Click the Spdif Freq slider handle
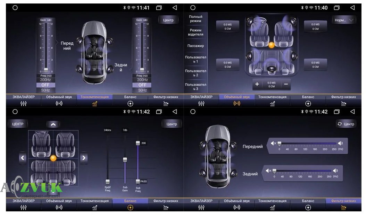Screen dimensions: 366x219 (107, 181)
